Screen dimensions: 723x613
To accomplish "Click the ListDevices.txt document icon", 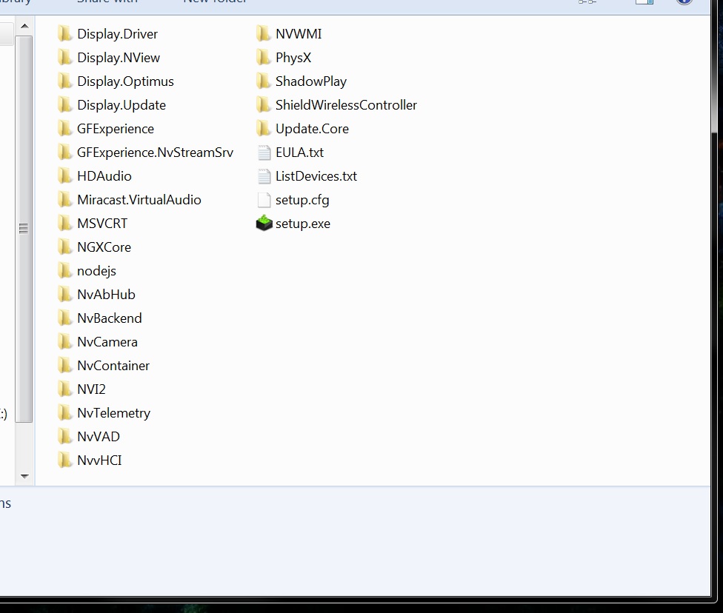I will (x=264, y=176).
